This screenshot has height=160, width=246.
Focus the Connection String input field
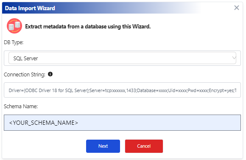pyautogui.click(x=122, y=90)
